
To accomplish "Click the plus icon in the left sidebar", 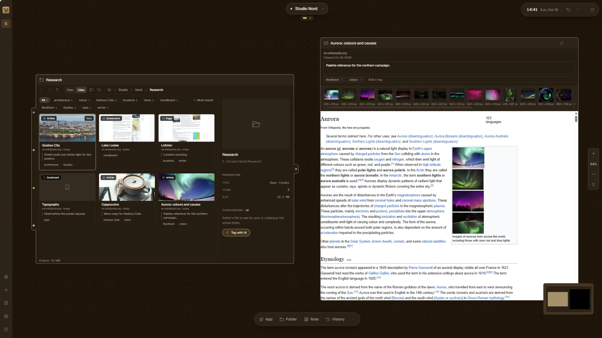I will [x=6, y=290].
